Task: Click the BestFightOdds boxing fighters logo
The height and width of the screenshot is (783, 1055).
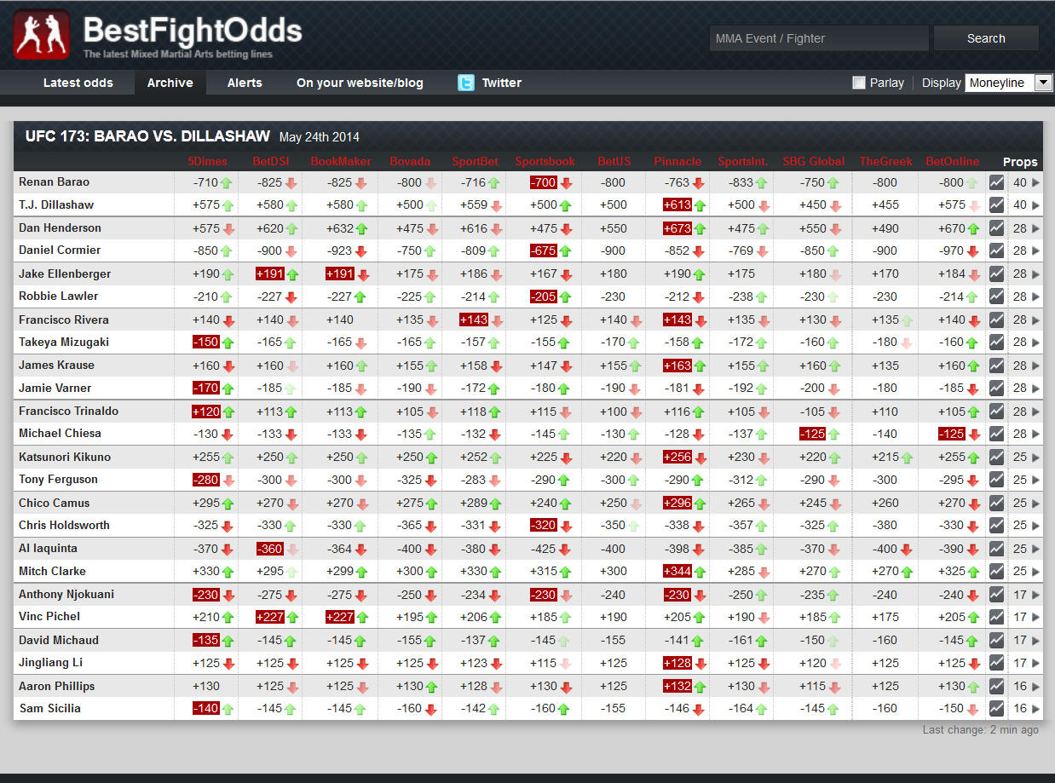Action: point(41,34)
